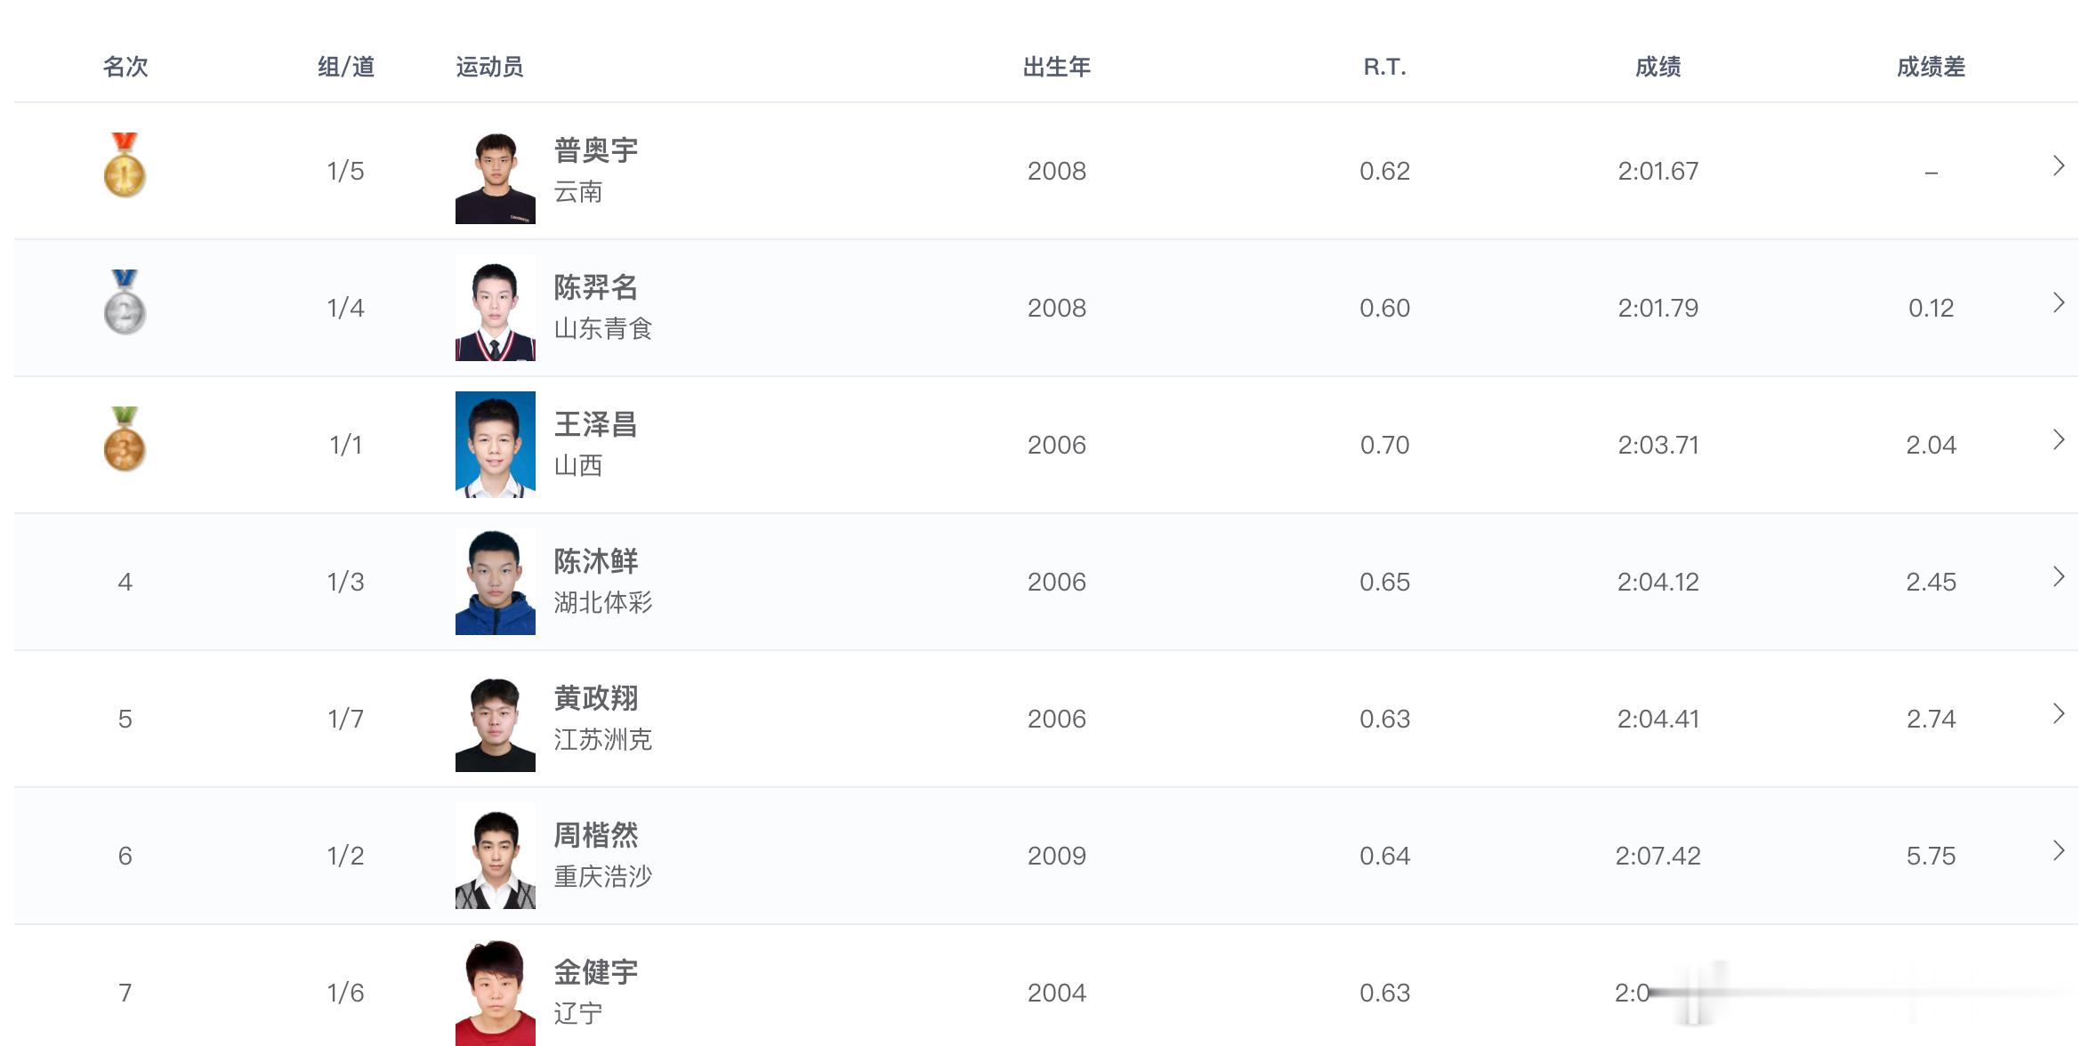Click time gap 5.75
Image resolution: width=2089 pixels, height=1046 pixels.
click(1932, 856)
